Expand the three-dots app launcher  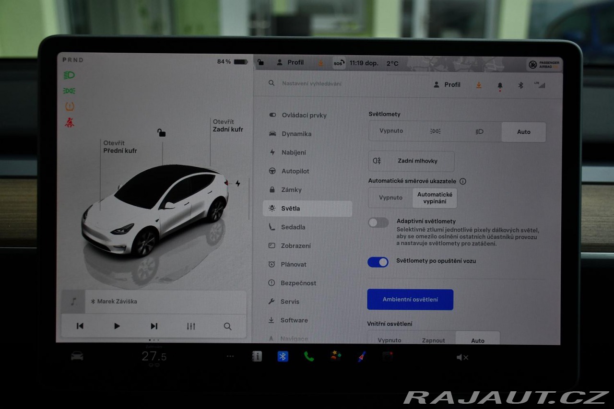click(x=230, y=356)
